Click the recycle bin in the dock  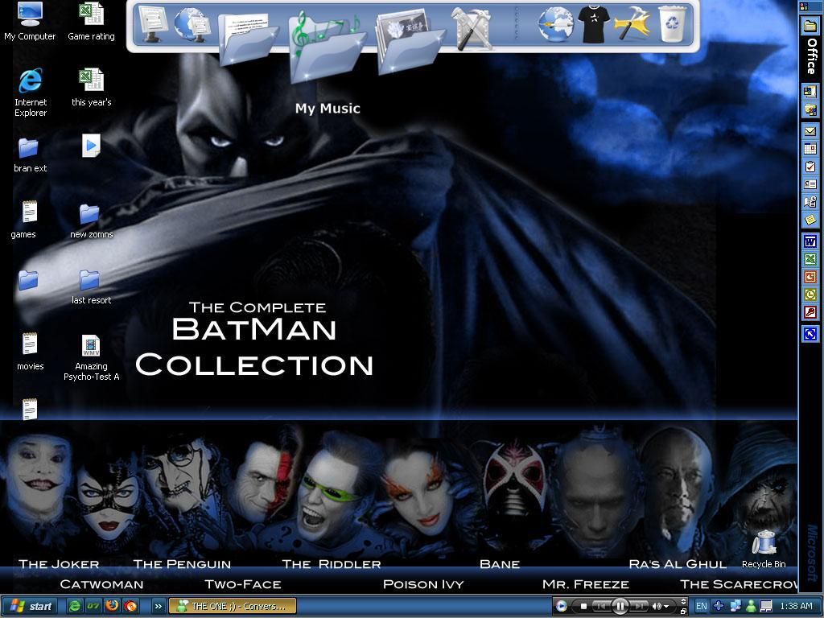pos(673,23)
